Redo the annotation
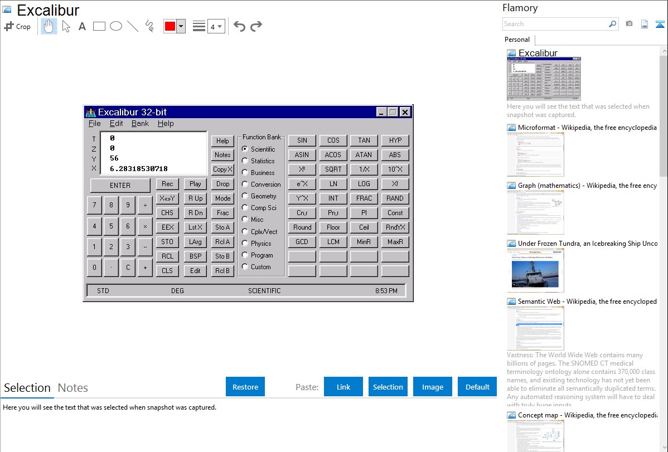668x452 pixels. pos(256,26)
